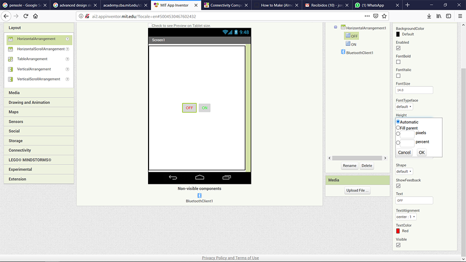Open help for VerticalArrangement
The width and height of the screenshot is (466, 262).
(x=67, y=69)
